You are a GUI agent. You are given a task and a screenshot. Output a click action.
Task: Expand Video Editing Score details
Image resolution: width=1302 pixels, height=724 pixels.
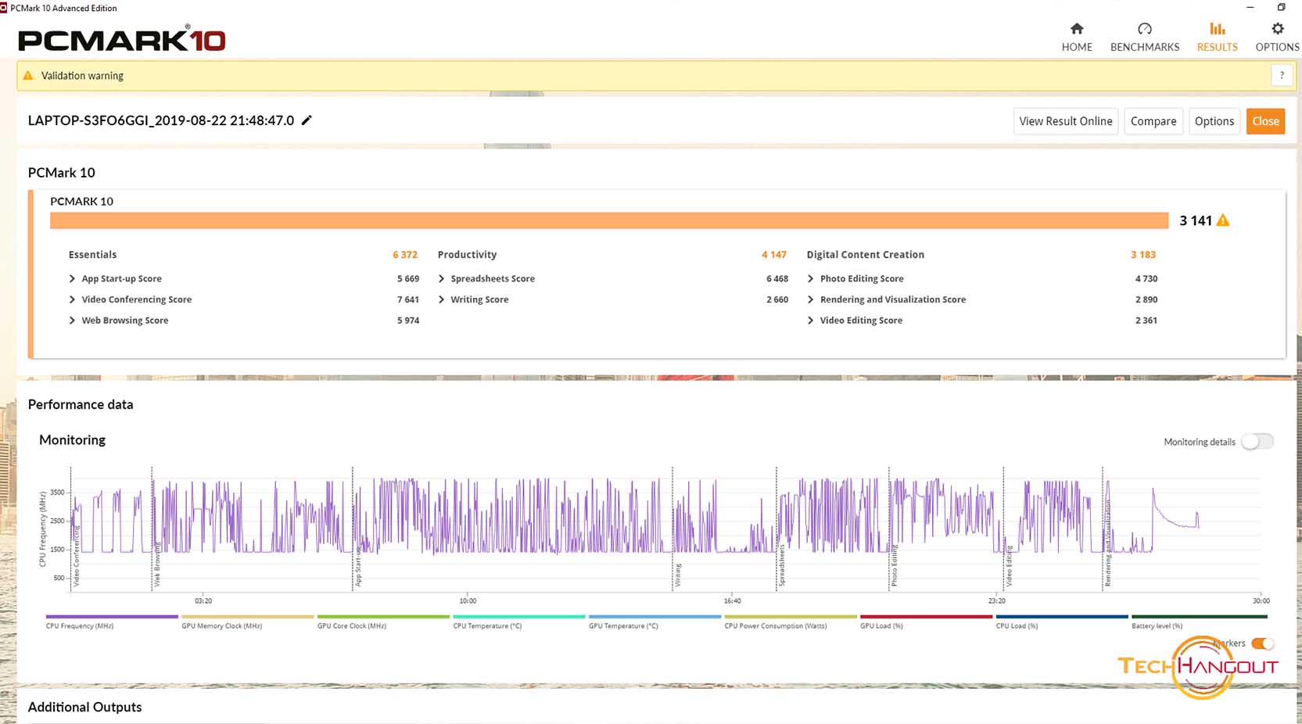[x=810, y=321]
